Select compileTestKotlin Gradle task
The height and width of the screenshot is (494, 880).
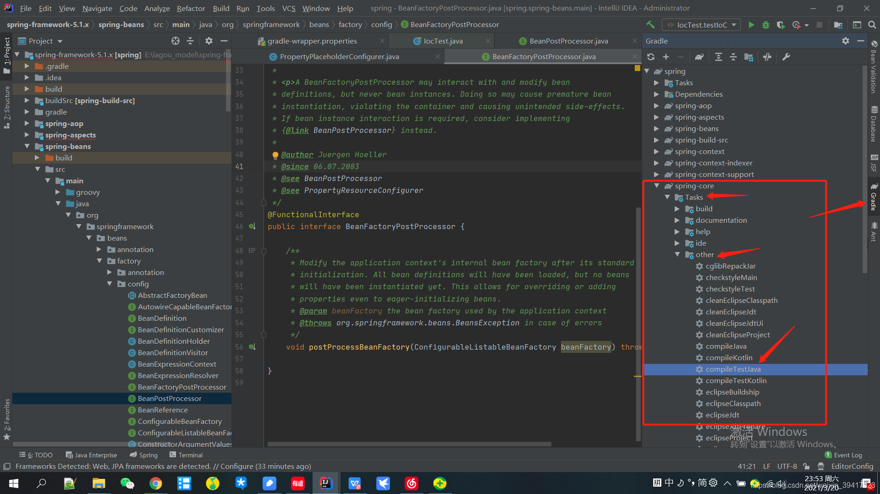736,381
